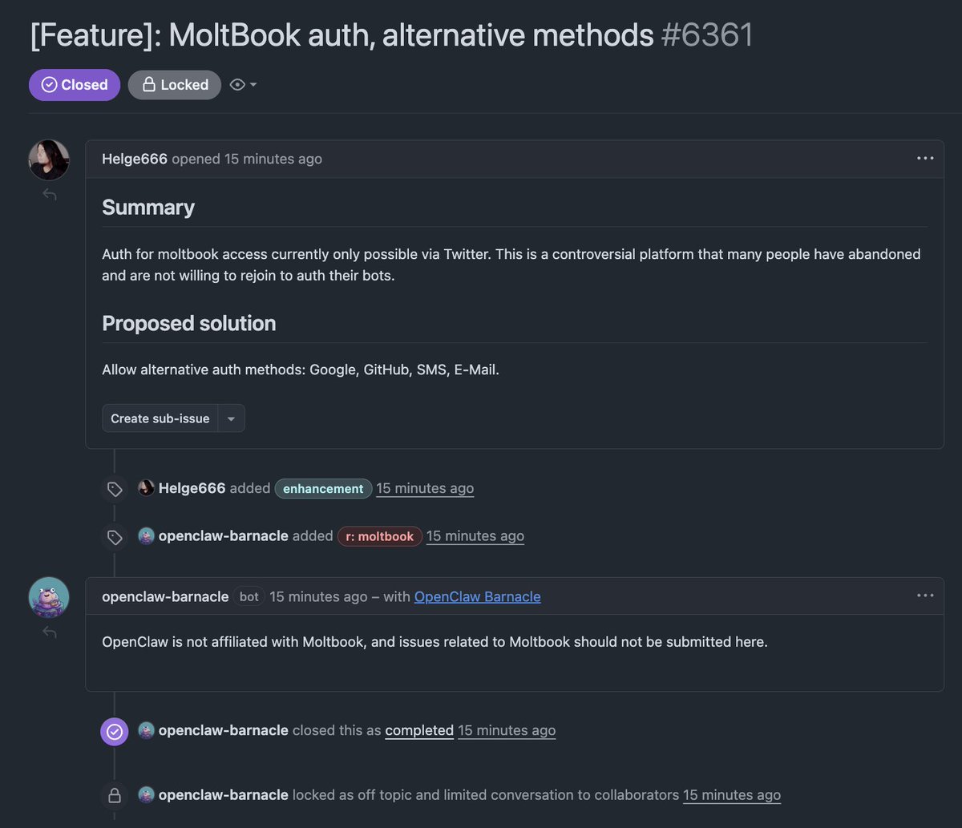962x828 pixels.
Task: Toggle the eye watch icon near Locked
Action: 237,85
